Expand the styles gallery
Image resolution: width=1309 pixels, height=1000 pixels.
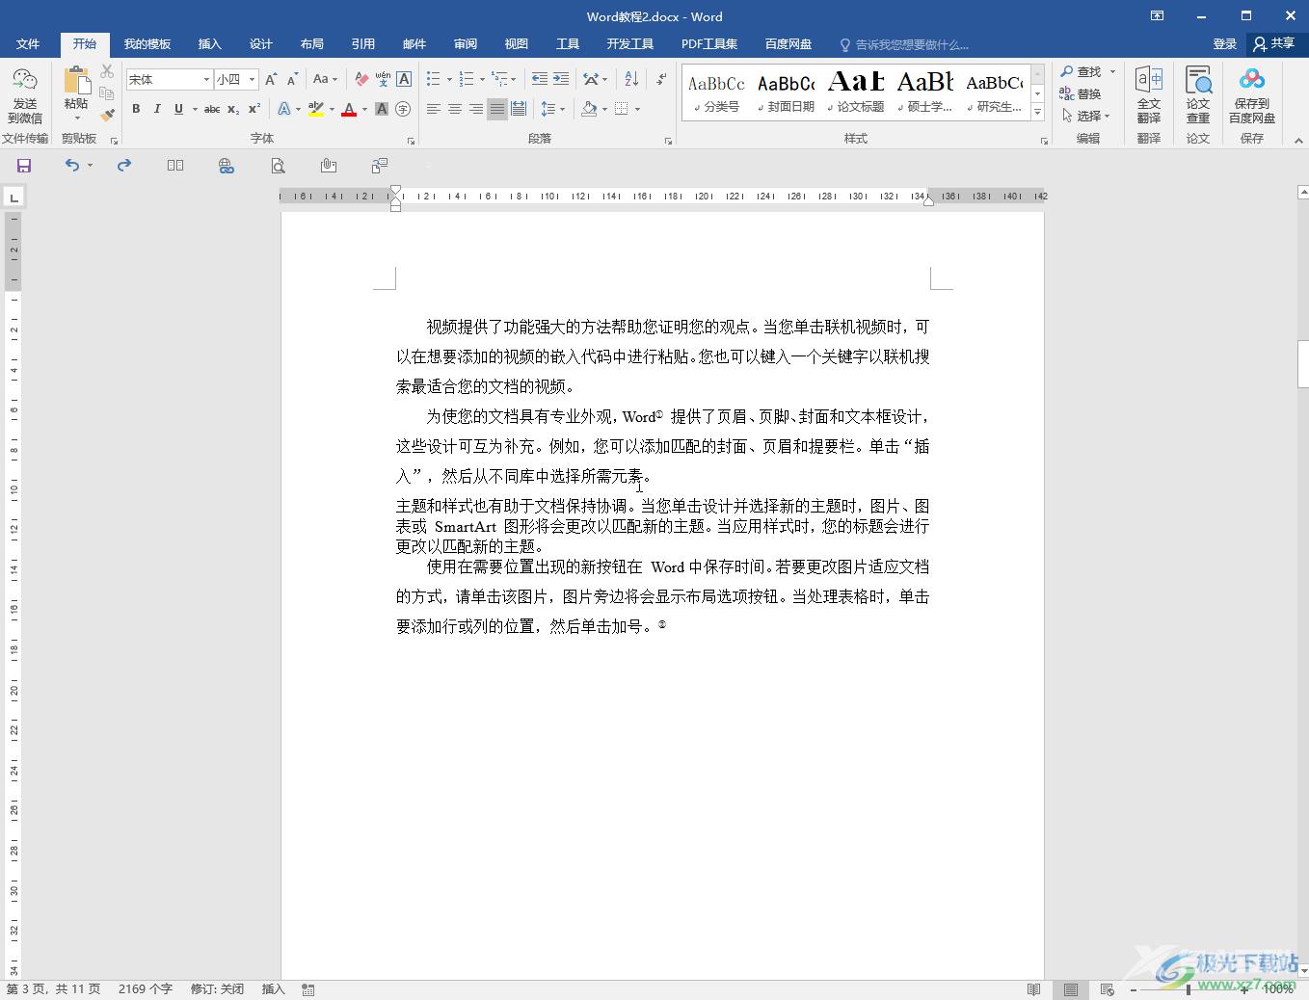(x=1038, y=113)
